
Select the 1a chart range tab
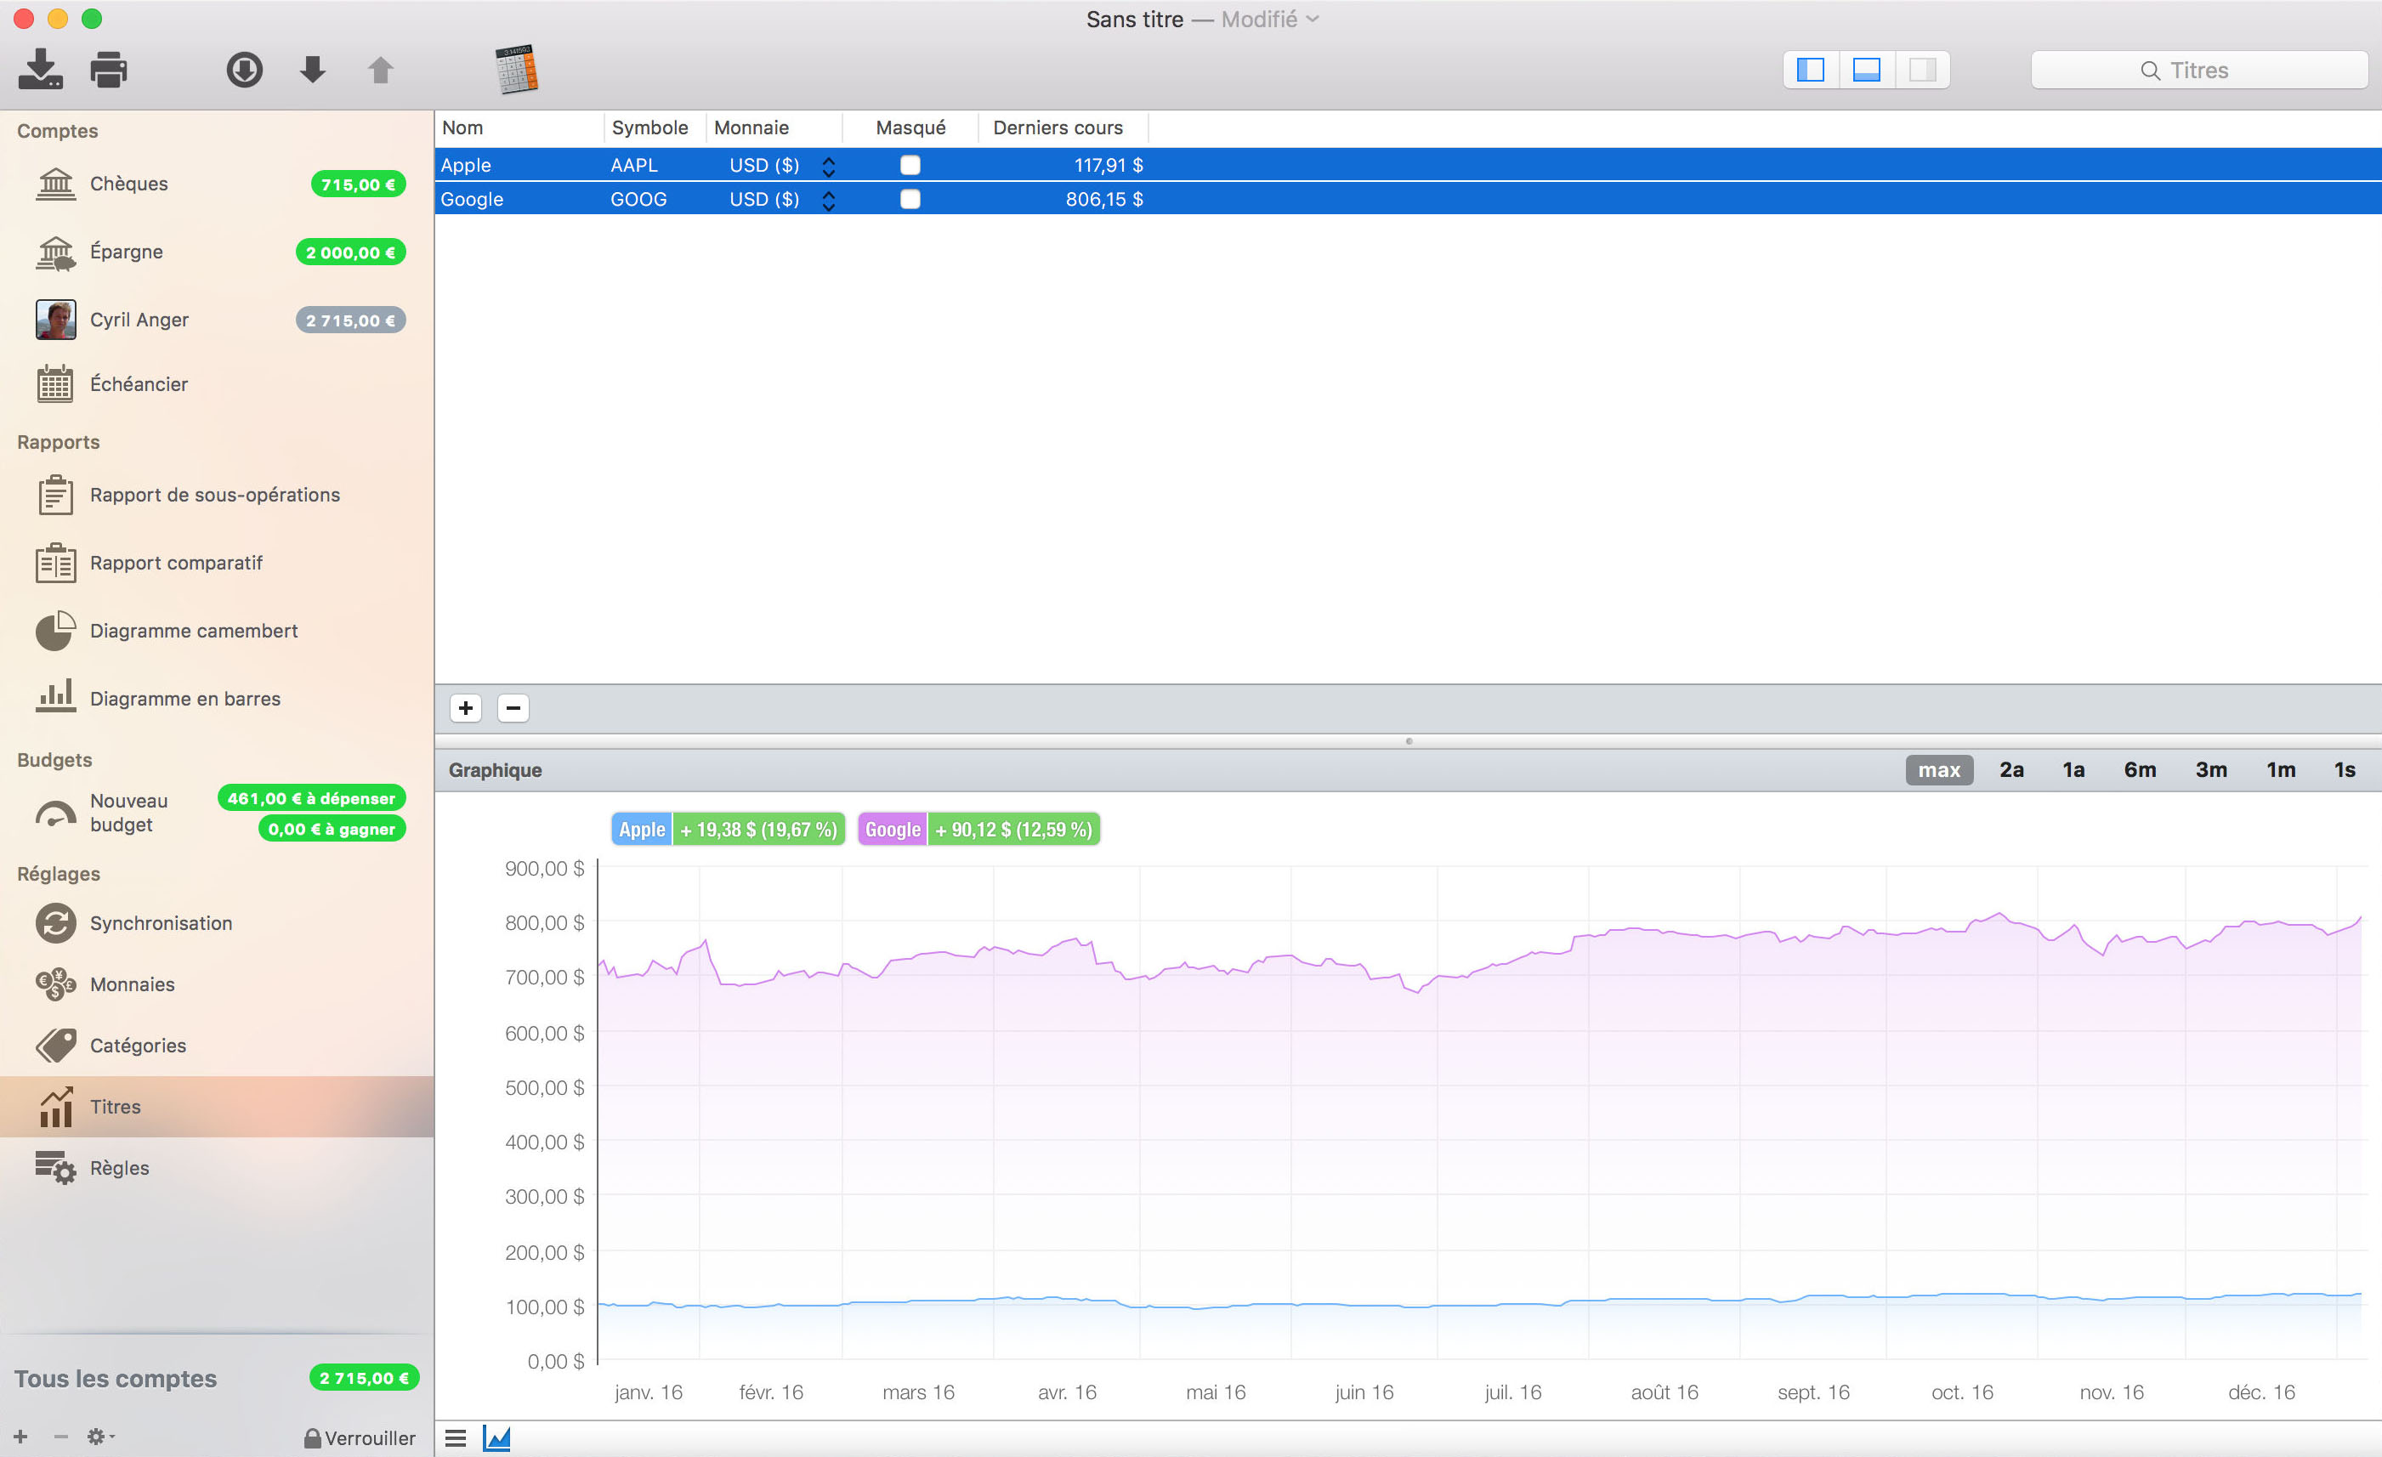coord(2073,769)
